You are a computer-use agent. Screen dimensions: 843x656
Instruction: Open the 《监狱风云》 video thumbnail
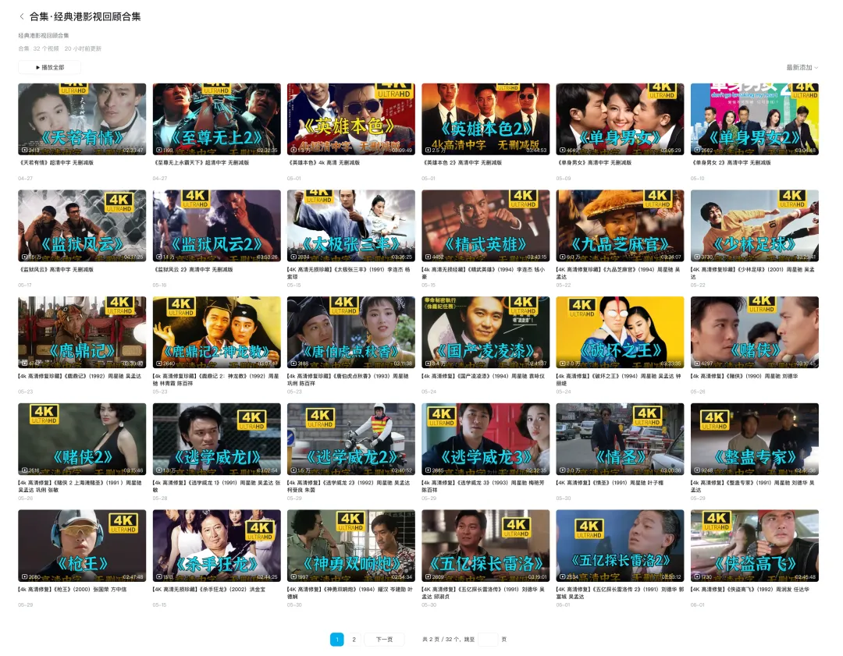point(82,225)
